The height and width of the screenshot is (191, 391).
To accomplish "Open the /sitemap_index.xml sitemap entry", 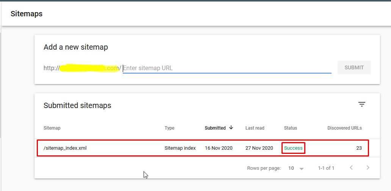I will 65,148.
